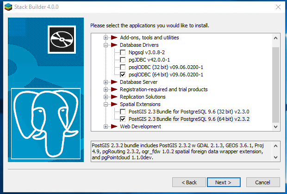Uncheck PostGIS 2.3 Bundle (64 bit) checkbox

coord(123,119)
